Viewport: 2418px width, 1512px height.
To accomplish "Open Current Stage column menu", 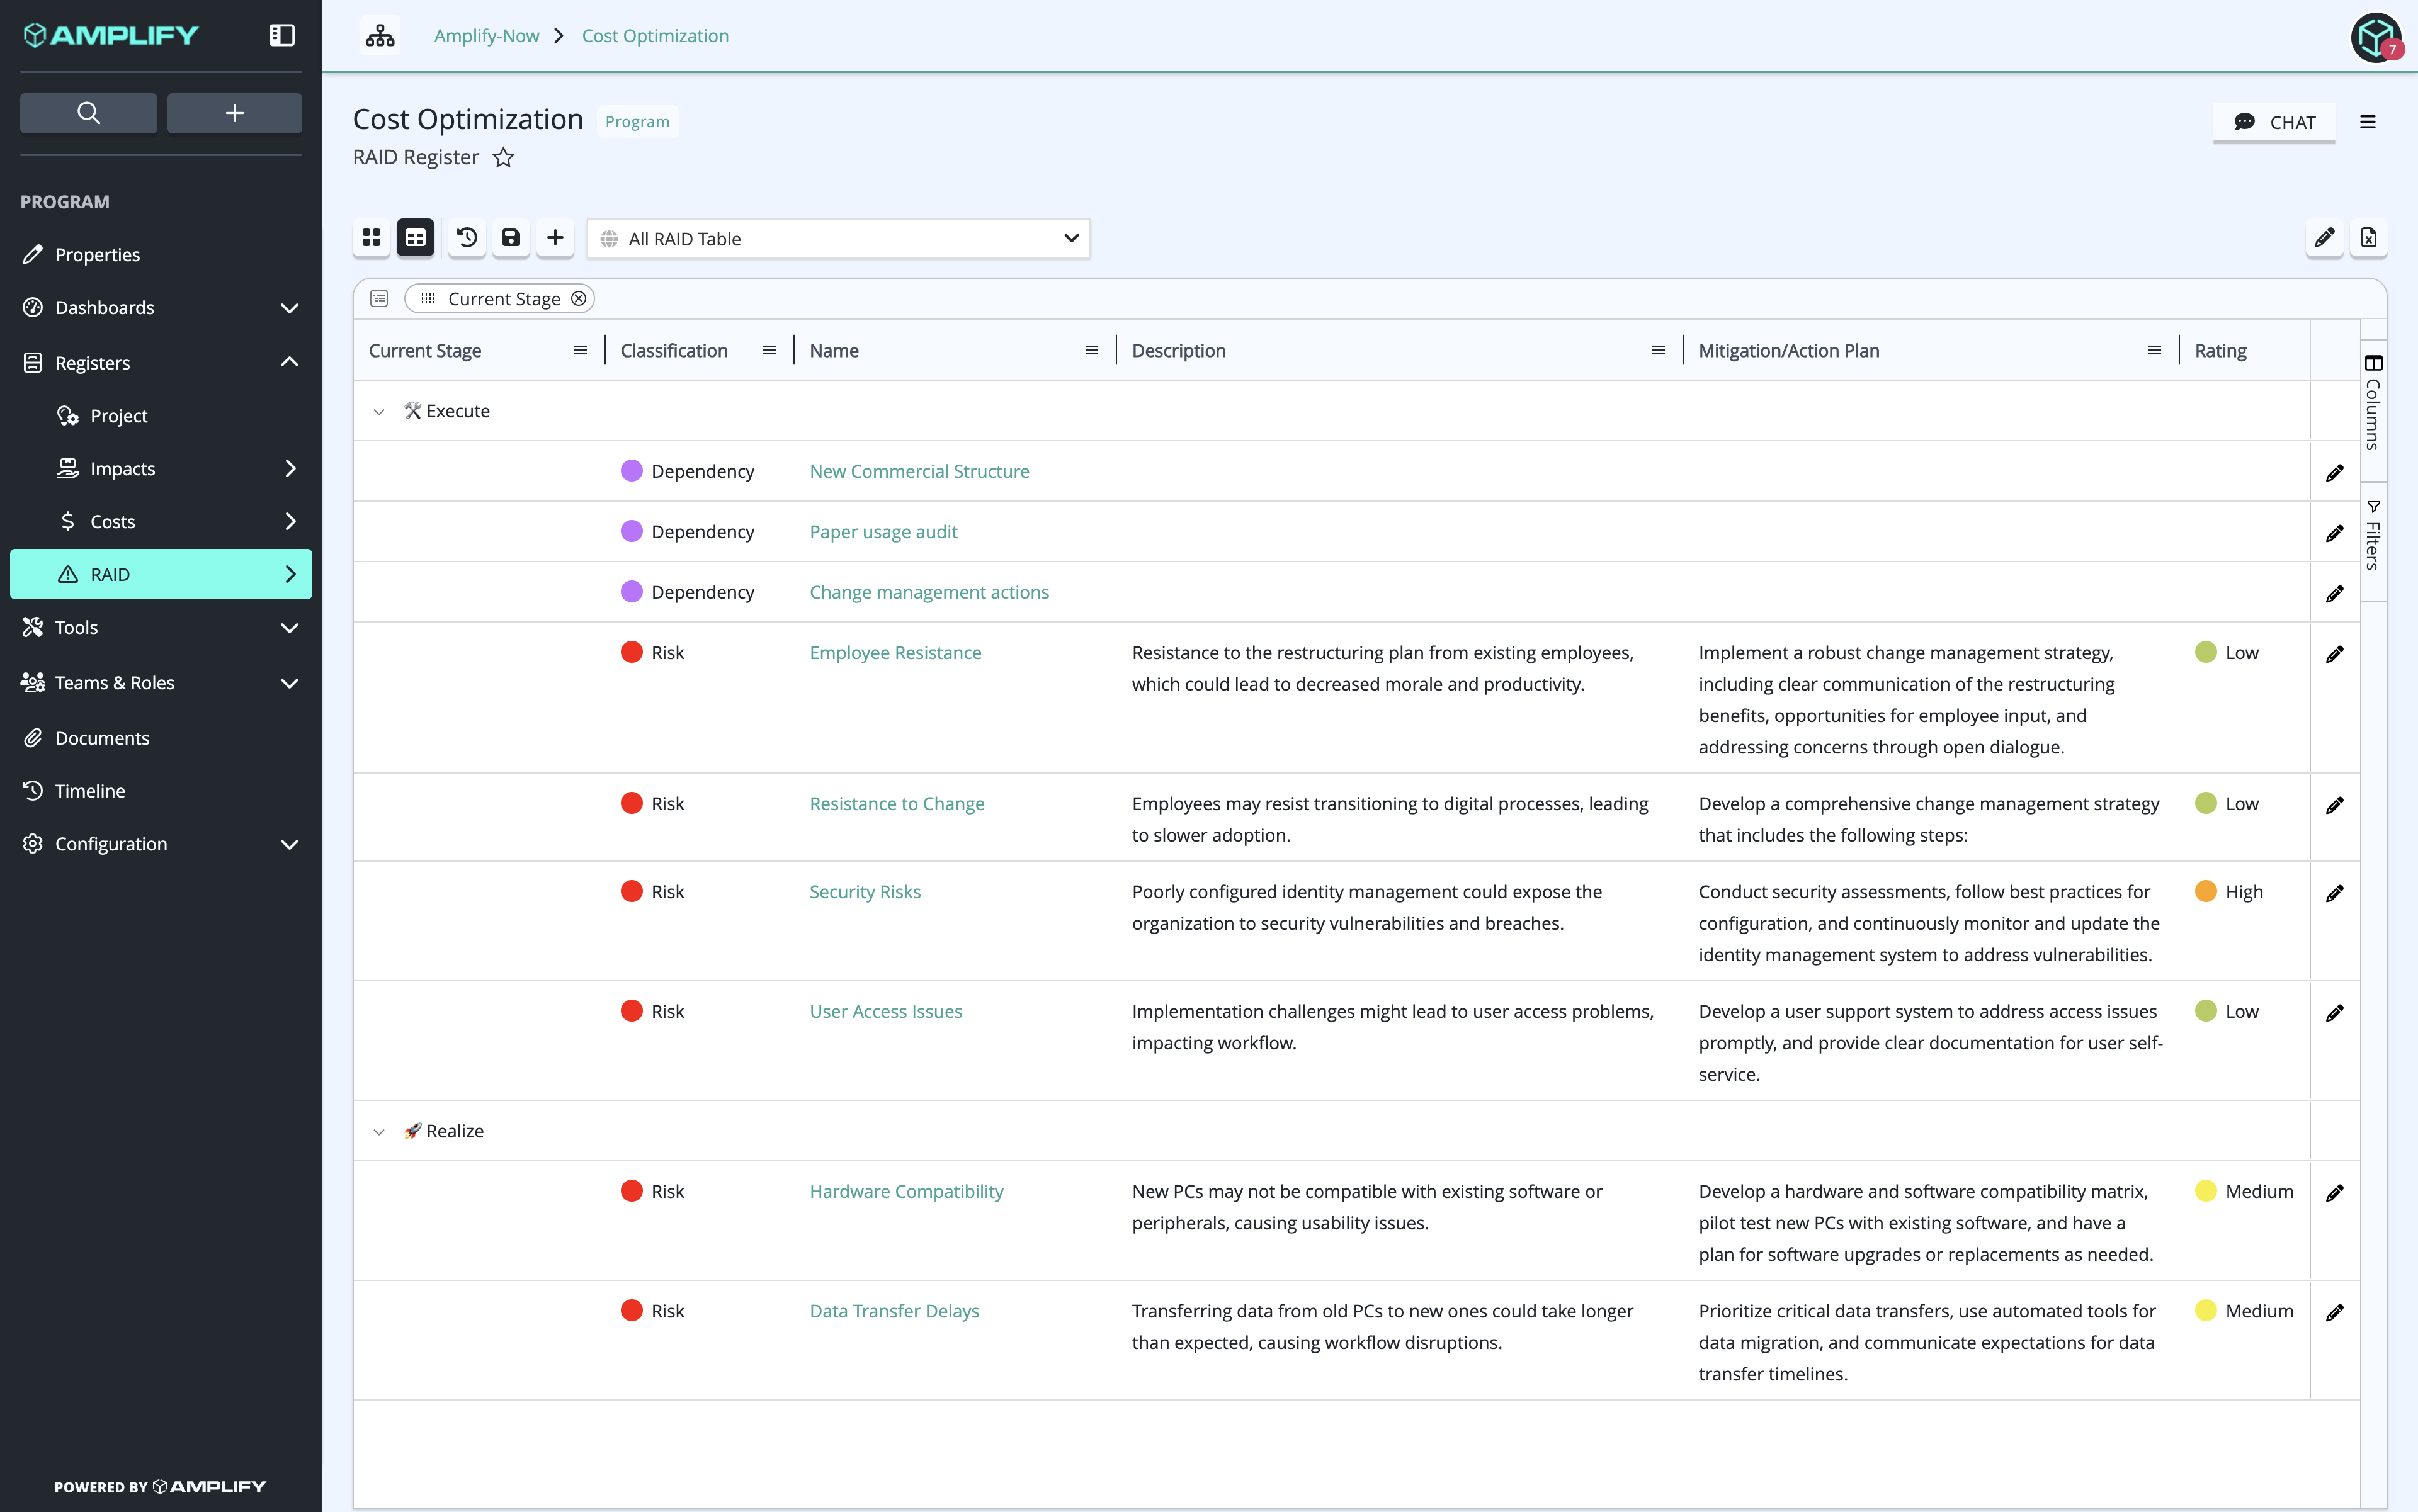I will point(580,350).
